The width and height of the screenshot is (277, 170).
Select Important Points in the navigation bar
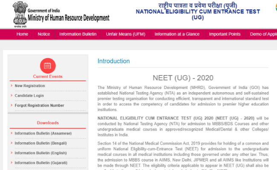click(225, 34)
